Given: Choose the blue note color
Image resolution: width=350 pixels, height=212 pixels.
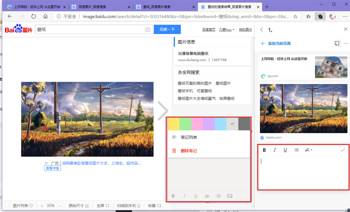Looking at the screenshot, I should pyautogui.click(x=220, y=124).
